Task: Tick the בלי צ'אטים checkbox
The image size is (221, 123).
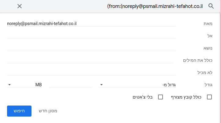Action: click(x=160, y=97)
